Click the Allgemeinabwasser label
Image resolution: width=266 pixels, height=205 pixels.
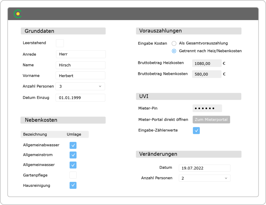(x=41, y=145)
